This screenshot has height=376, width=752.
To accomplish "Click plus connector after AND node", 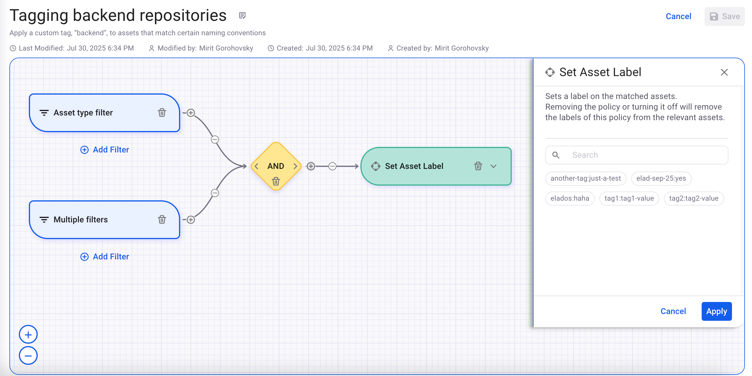I will [311, 166].
